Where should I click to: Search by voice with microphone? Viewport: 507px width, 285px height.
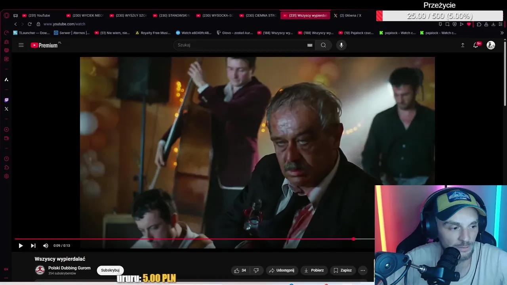click(341, 45)
